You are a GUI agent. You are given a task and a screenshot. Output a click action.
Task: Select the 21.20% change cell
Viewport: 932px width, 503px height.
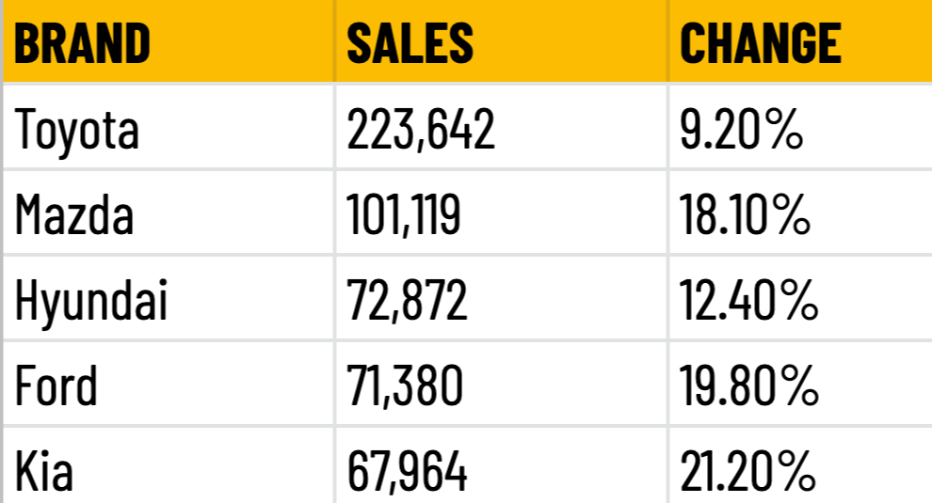(x=800, y=466)
